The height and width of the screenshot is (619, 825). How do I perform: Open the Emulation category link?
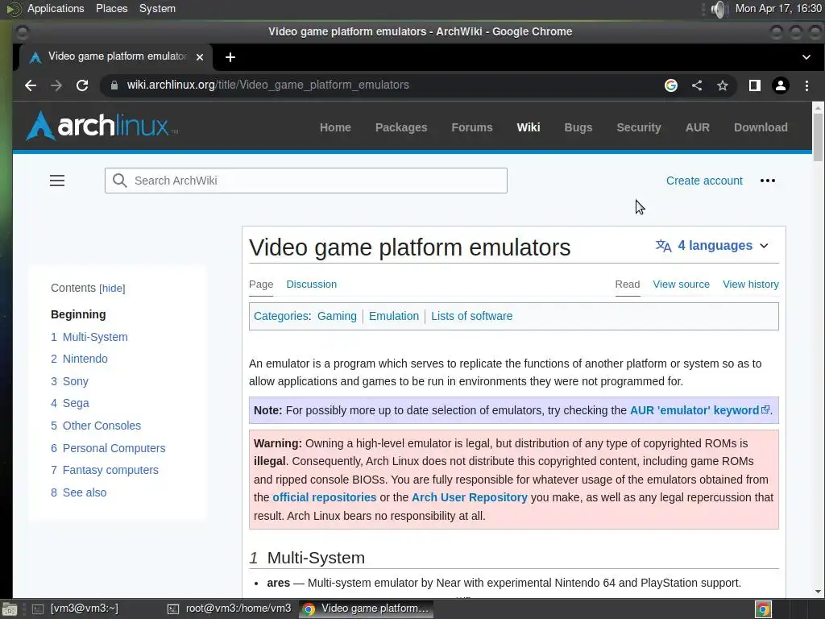point(393,316)
